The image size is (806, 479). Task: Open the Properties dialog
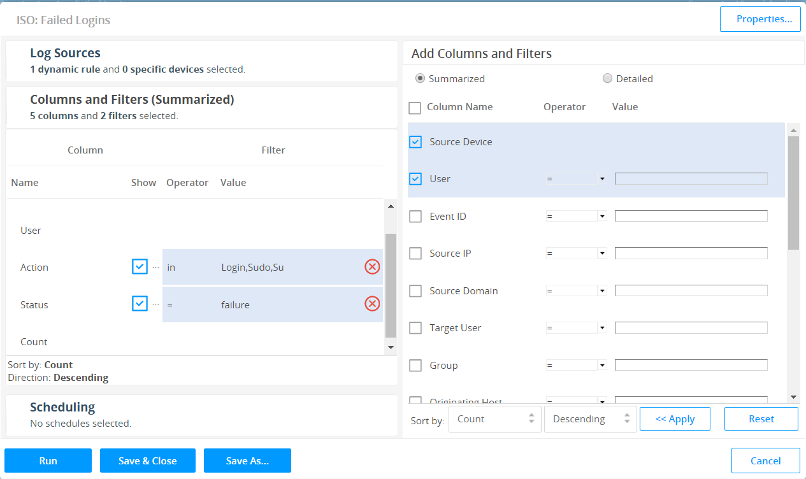[x=759, y=19]
